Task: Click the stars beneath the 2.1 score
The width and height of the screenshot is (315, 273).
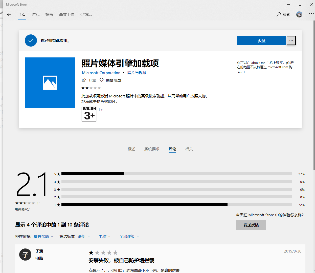Action: (25, 203)
